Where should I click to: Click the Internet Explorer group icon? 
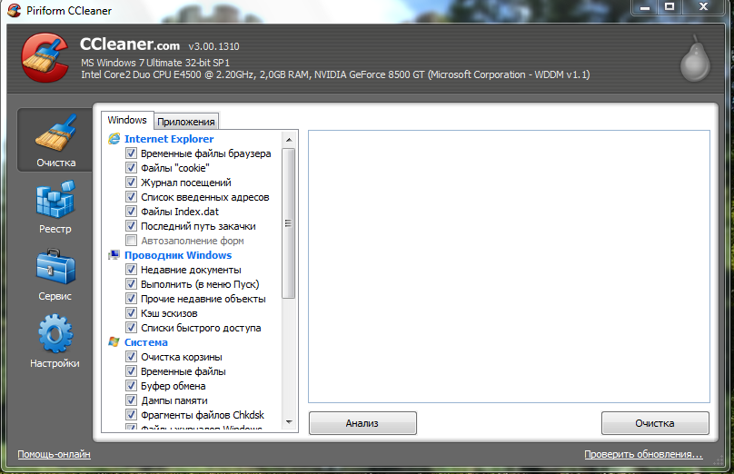(x=114, y=139)
